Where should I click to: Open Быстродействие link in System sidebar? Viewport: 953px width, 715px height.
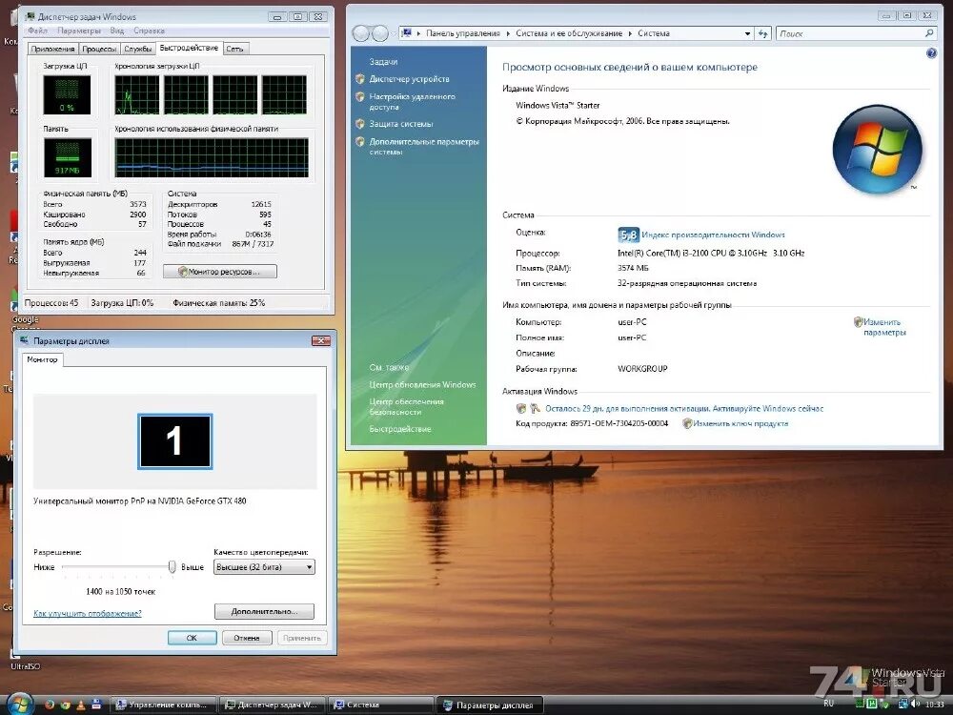click(400, 429)
